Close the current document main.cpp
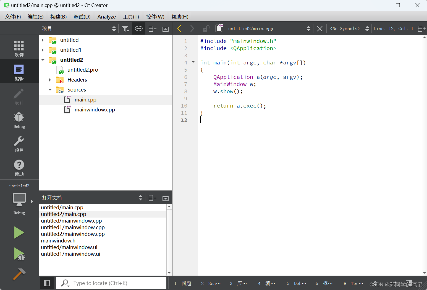This screenshot has height=290, width=427. pyautogui.click(x=320, y=29)
